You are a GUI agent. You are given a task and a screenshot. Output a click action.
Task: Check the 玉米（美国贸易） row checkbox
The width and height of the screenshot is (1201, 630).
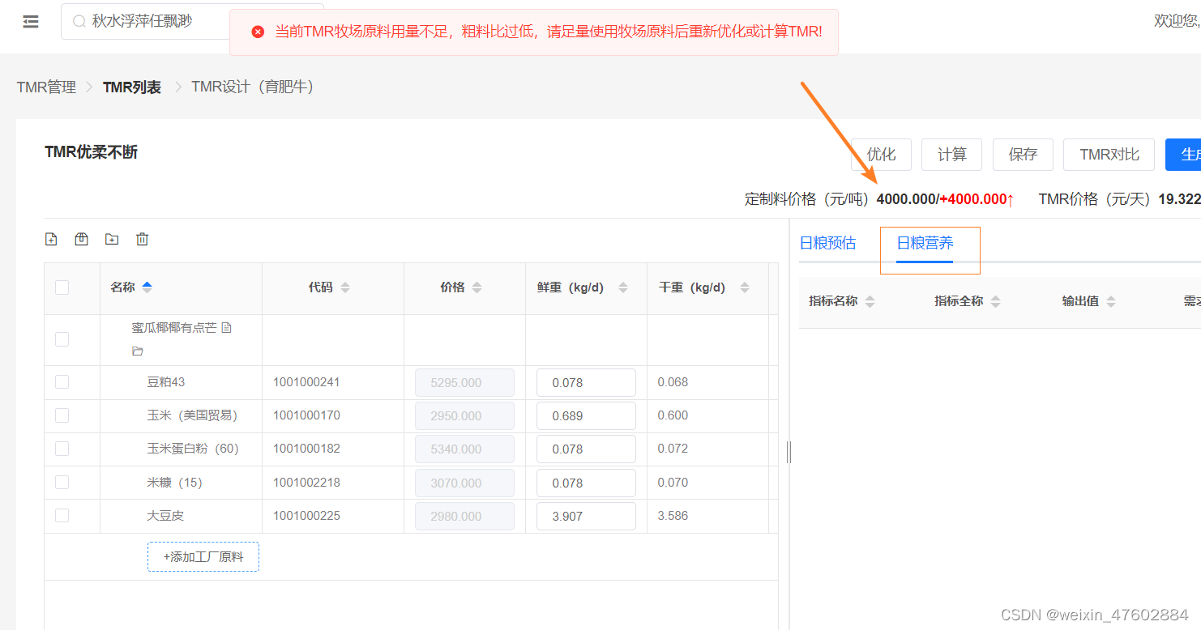62,415
